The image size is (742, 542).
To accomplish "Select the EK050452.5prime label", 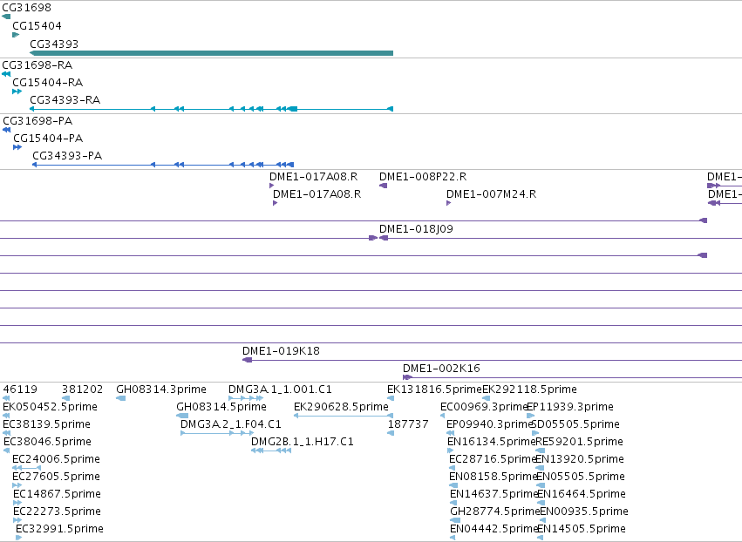I will tap(51, 407).
